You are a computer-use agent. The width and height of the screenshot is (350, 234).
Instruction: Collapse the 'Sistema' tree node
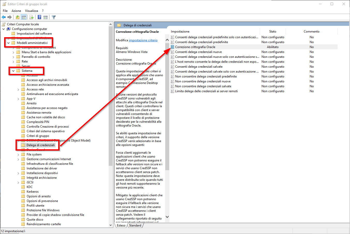coord(13,71)
